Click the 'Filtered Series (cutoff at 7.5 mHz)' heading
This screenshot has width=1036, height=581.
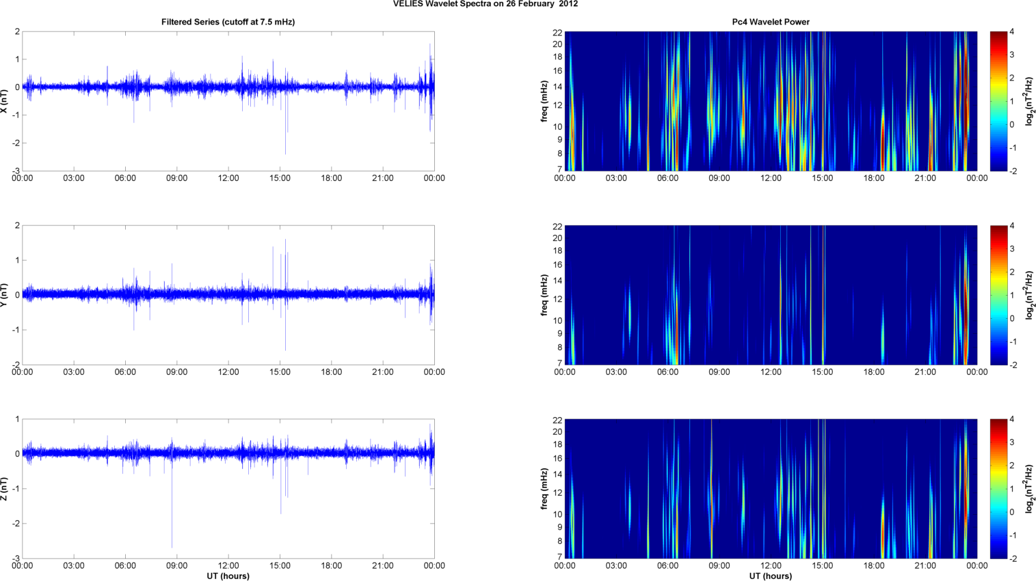(228, 22)
